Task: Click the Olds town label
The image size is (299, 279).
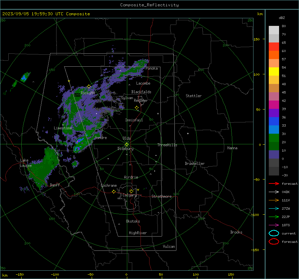Action: tap(127, 138)
